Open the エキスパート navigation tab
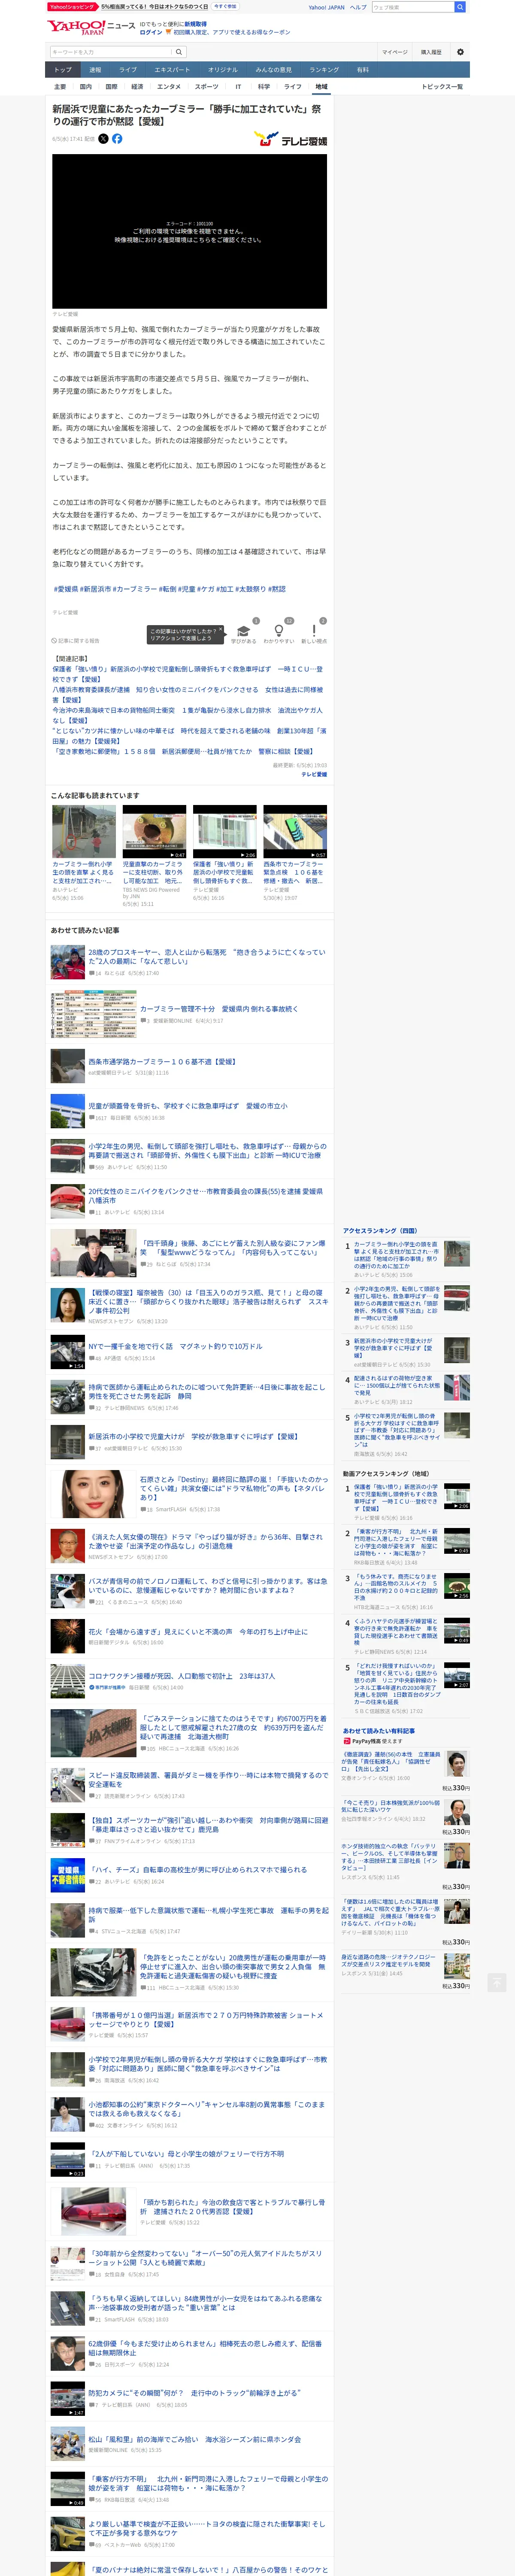The width and height of the screenshot is (515, 2576). coord(172,70)
